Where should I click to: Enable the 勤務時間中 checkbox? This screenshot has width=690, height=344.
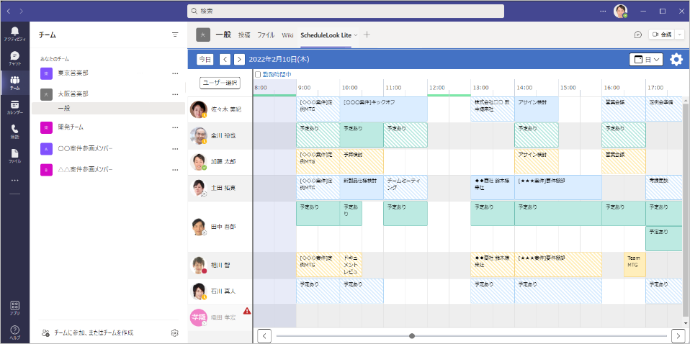click(x=259, y=74)
